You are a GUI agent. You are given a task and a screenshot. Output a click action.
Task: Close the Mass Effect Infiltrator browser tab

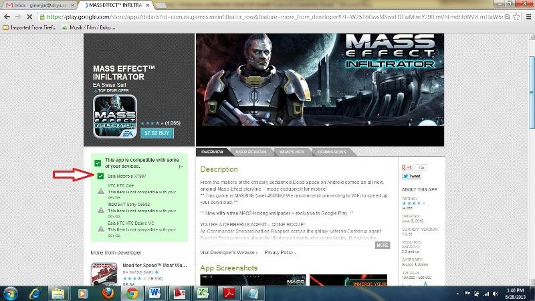148,5
